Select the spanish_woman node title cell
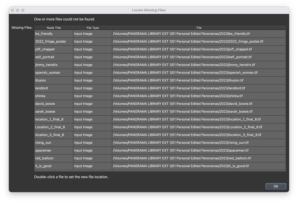The image size is (298, 203). pos(54,73)
